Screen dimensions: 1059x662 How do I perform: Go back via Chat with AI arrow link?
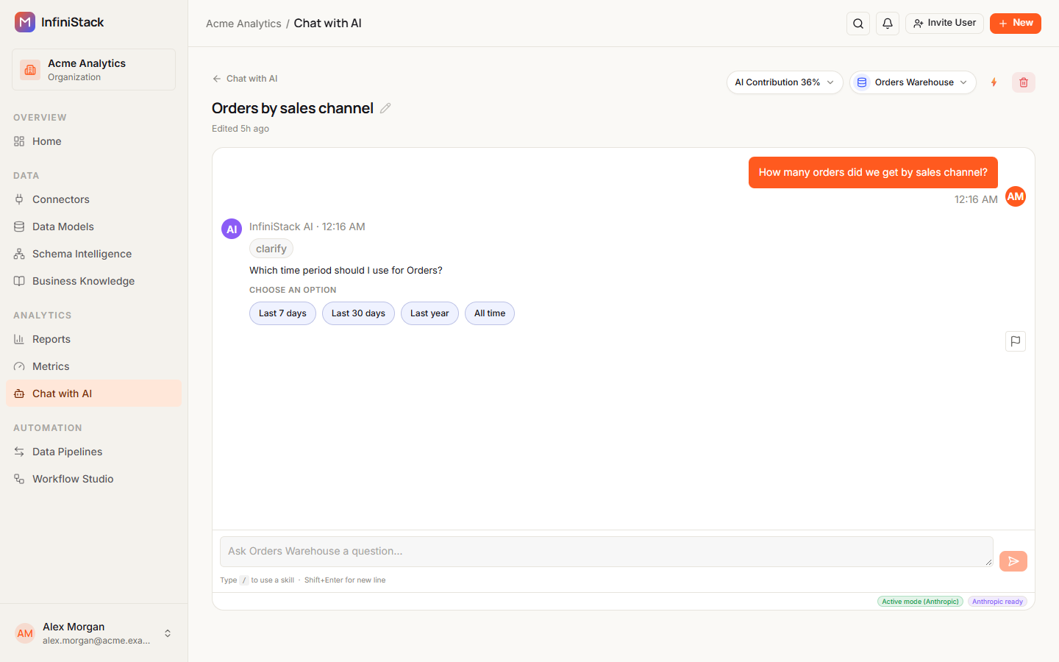click(x=245, y=79)
